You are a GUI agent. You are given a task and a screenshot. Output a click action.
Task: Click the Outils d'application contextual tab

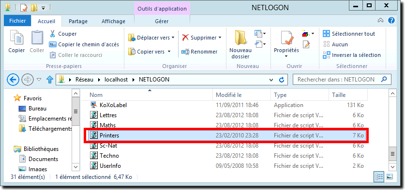[162, 9]
